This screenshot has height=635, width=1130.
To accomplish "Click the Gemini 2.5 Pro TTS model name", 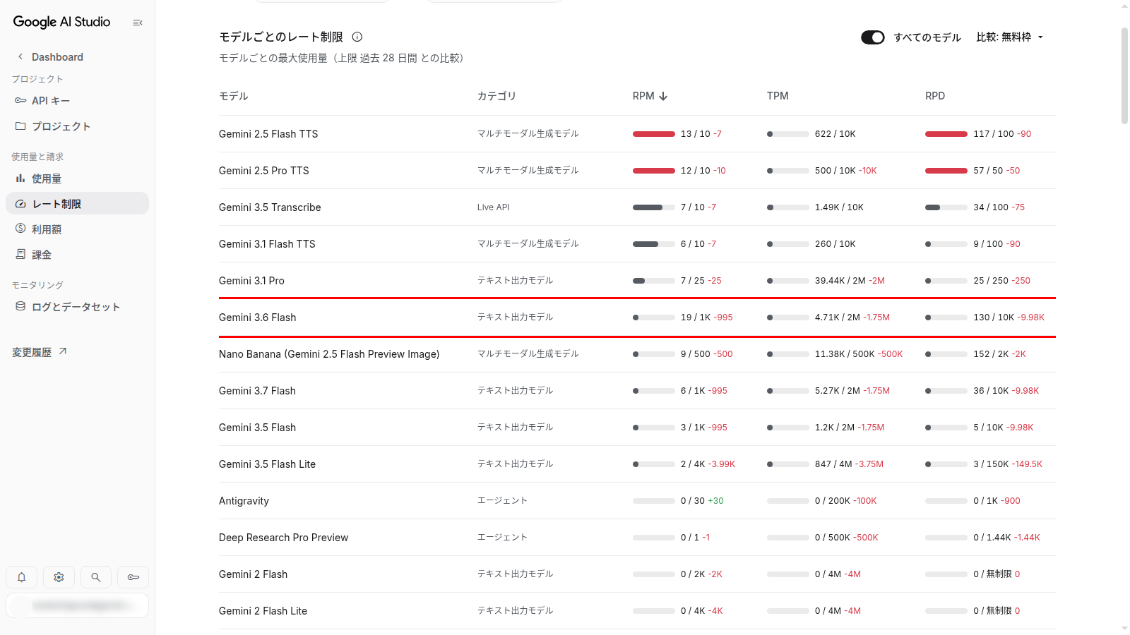I will click(x=264, y=171).
